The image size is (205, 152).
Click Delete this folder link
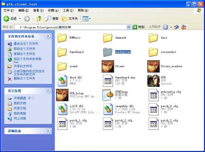coord(24,78)
